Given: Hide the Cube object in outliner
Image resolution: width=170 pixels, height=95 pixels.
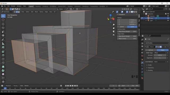Looking at the screenshot, I should (168, 18).
